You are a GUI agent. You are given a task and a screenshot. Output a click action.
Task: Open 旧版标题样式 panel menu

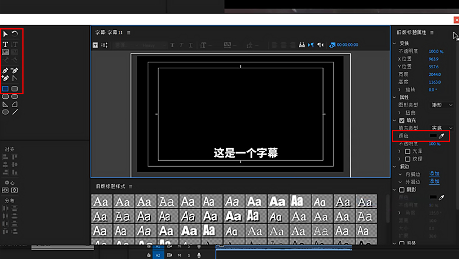point(131,187)
